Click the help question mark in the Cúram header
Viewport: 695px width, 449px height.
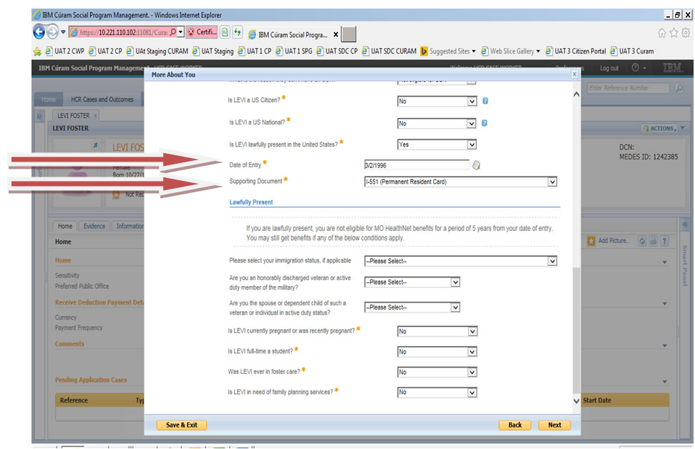click(635, 68)
